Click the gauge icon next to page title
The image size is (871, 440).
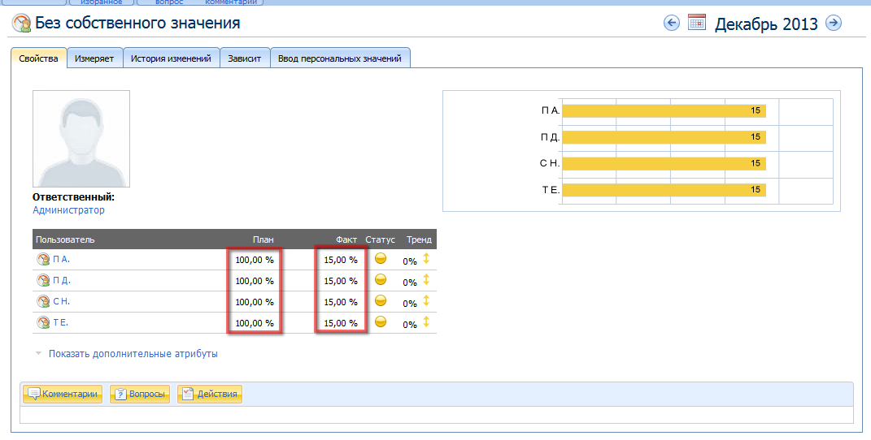click(x=21, y=24)
